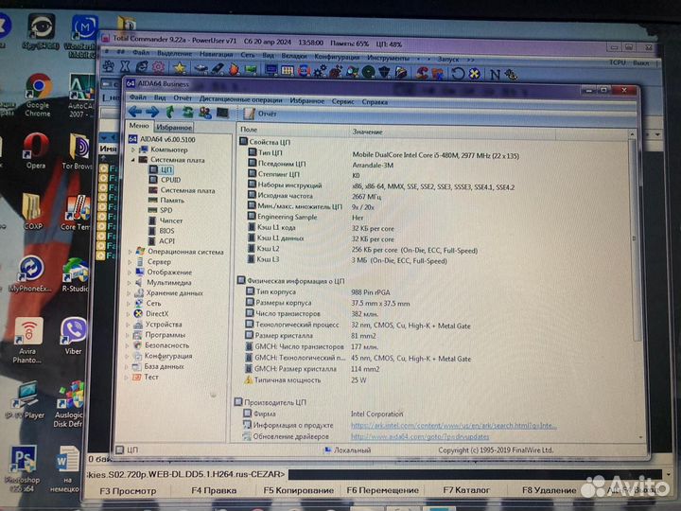This screenshot has width=681, height=511.
Task: Click the AIDA64 refresh icon
Action: (187, 112)
